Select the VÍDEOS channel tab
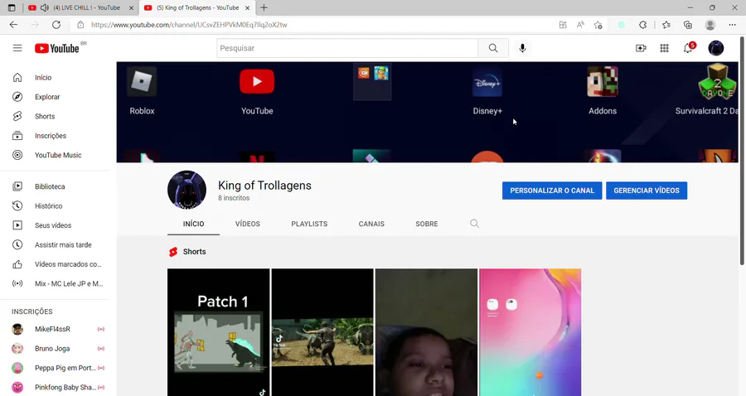746x396 pixels. click(247, 224)
